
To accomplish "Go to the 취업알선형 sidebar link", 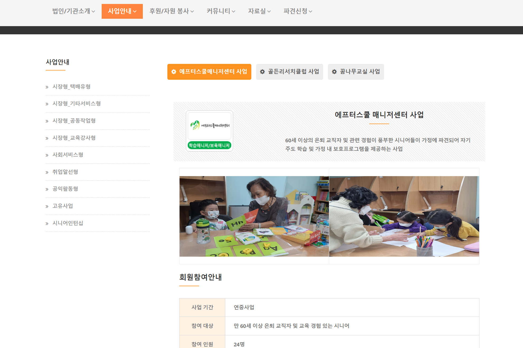I will (65, 172).
